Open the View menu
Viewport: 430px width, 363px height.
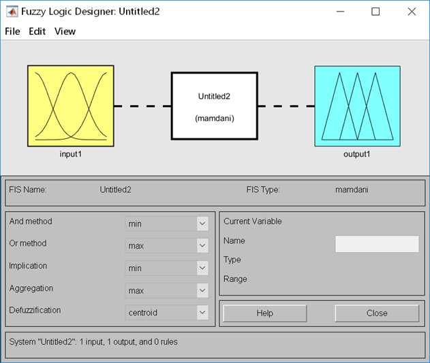point(65,31)
